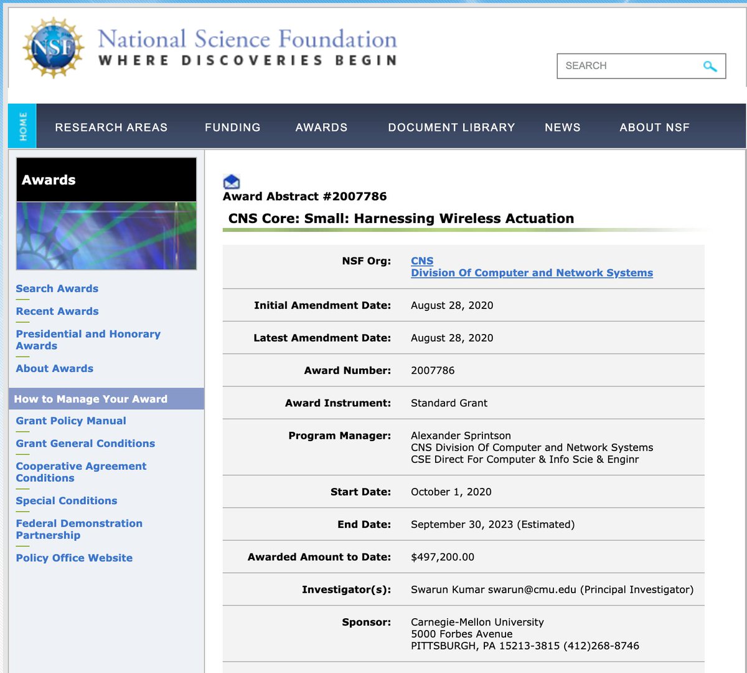Image resolution: width=747 pixels, height=673 pixels.
Task: Open the DOCUMENT LIBRARY menu
Action: click(451, 127)
